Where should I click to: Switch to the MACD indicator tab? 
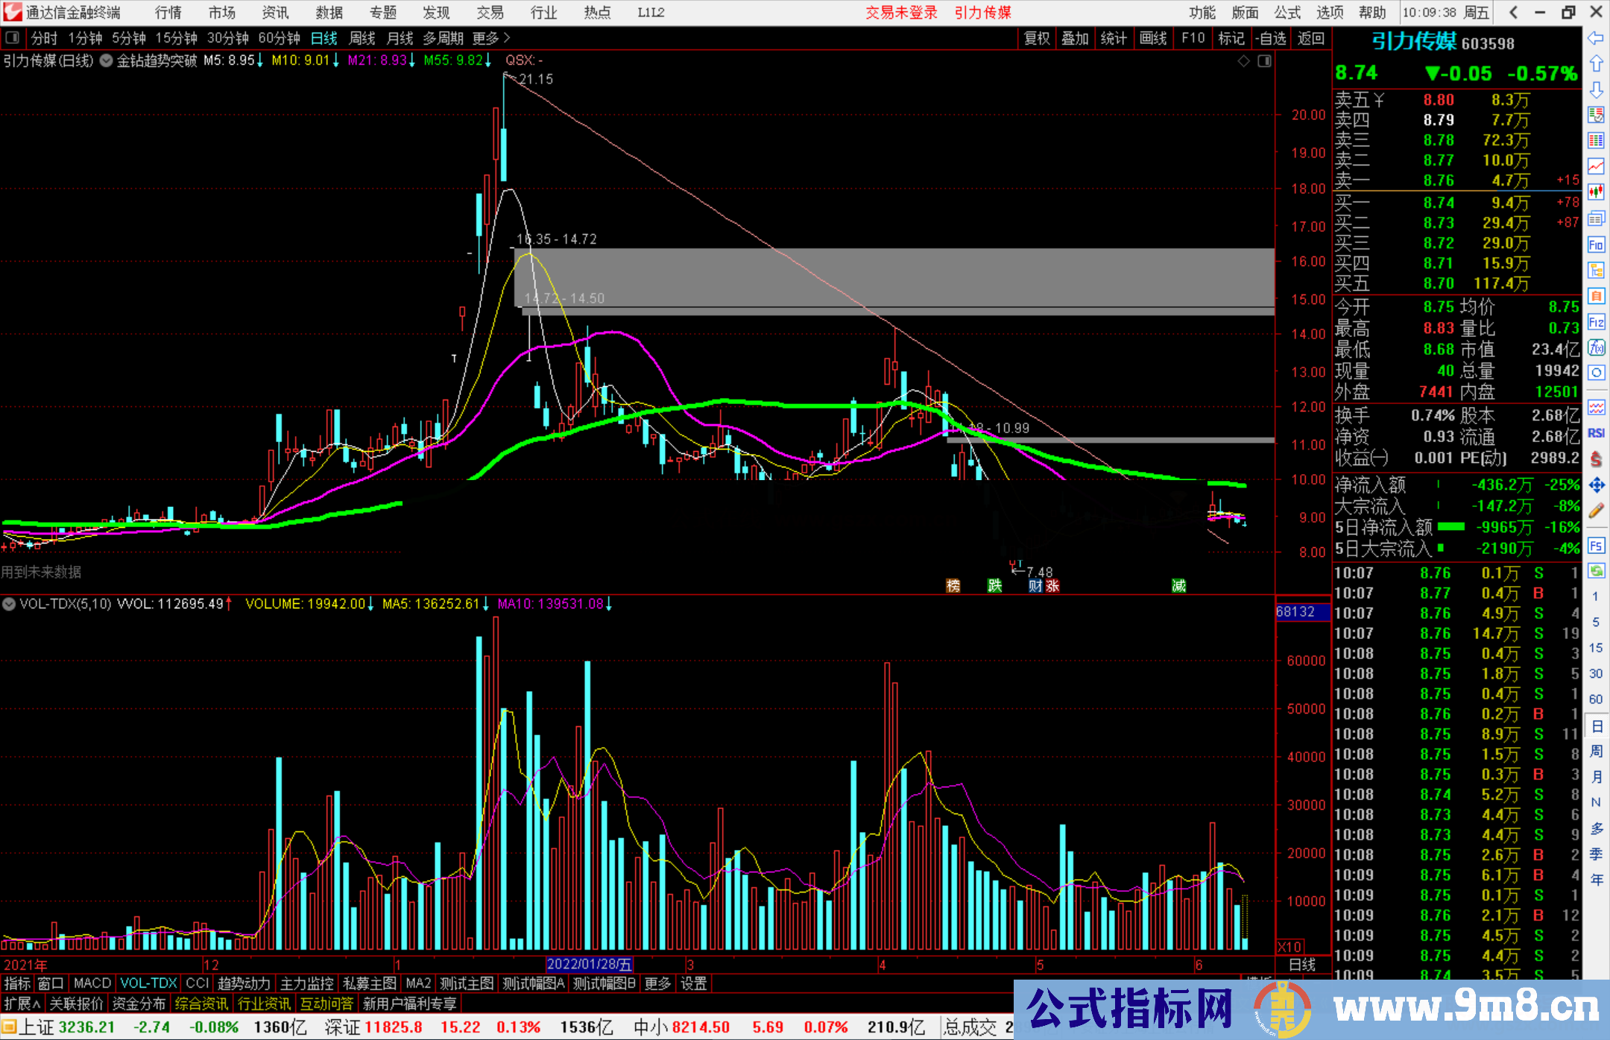point(92,983)
